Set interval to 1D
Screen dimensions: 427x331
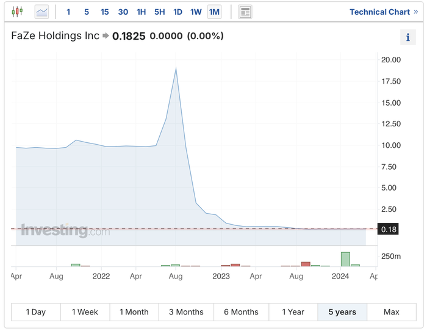click(178, 12)
